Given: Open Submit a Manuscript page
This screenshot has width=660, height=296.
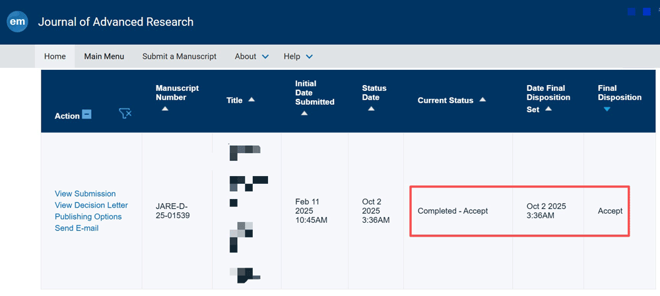Looking at the screenshot, I should 179,57.
